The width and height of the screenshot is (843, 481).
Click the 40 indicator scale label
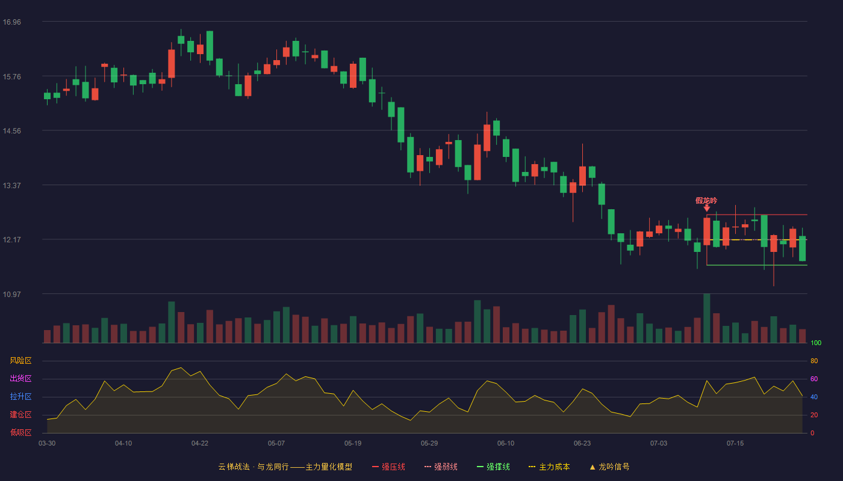tap(814, 397)
